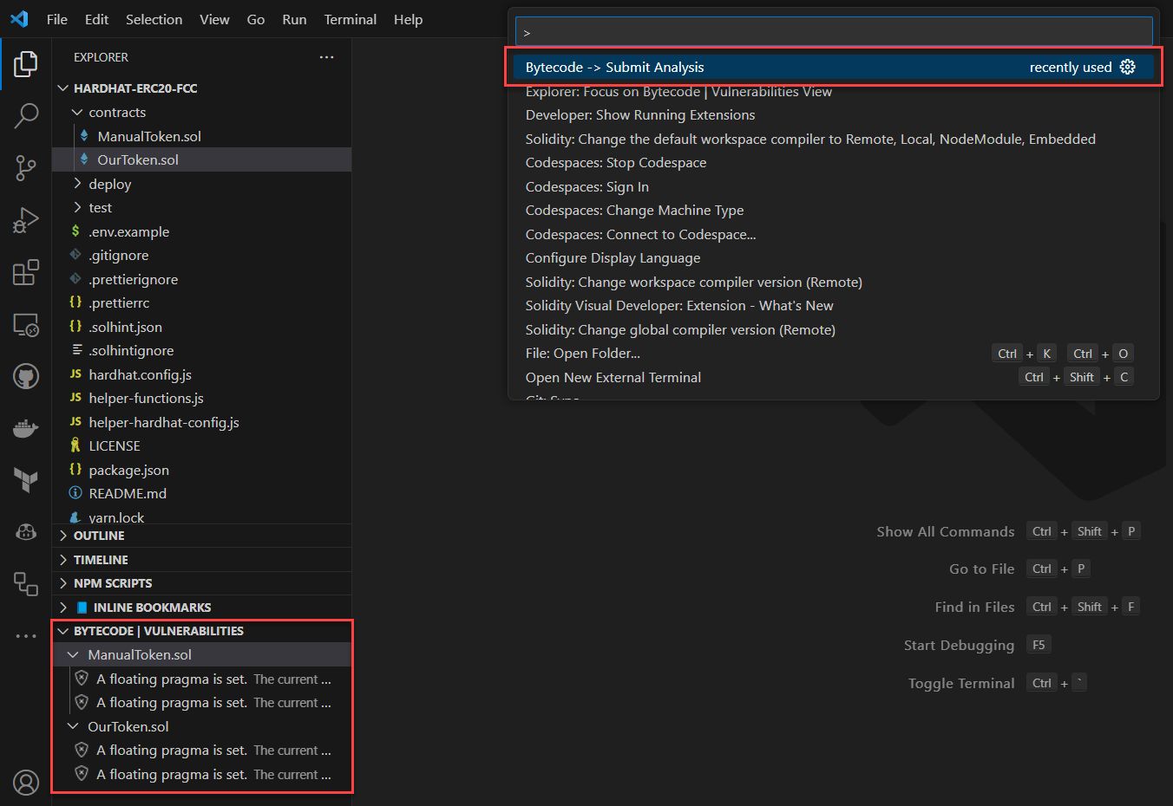This screenshot has height=806, width=1173.
Task: Open OurToken.sol in contracts folder
Action: (201, 159)
